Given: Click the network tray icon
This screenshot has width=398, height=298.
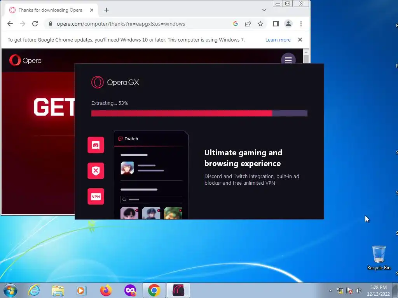Looking at the screenshot, I should (340, 291).
